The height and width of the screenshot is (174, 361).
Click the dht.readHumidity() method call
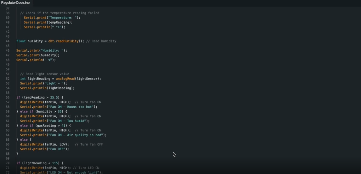(66, 41)
